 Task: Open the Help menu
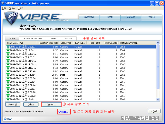(20, 8)
